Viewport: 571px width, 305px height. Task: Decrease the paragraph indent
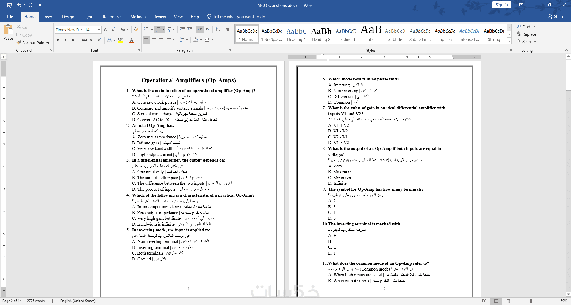click(182, 29)
